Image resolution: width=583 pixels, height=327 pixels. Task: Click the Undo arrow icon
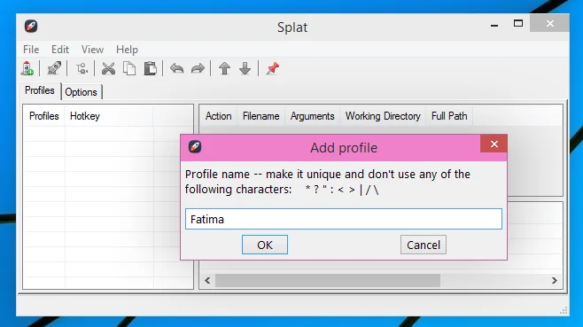coord(176,68)
